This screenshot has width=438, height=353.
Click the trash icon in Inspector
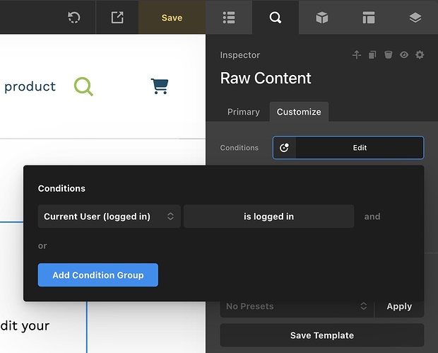coord(388,55)
